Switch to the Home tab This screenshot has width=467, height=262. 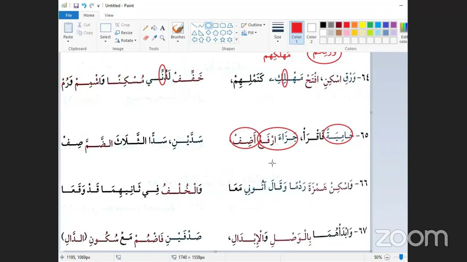(x=89, y=15)
